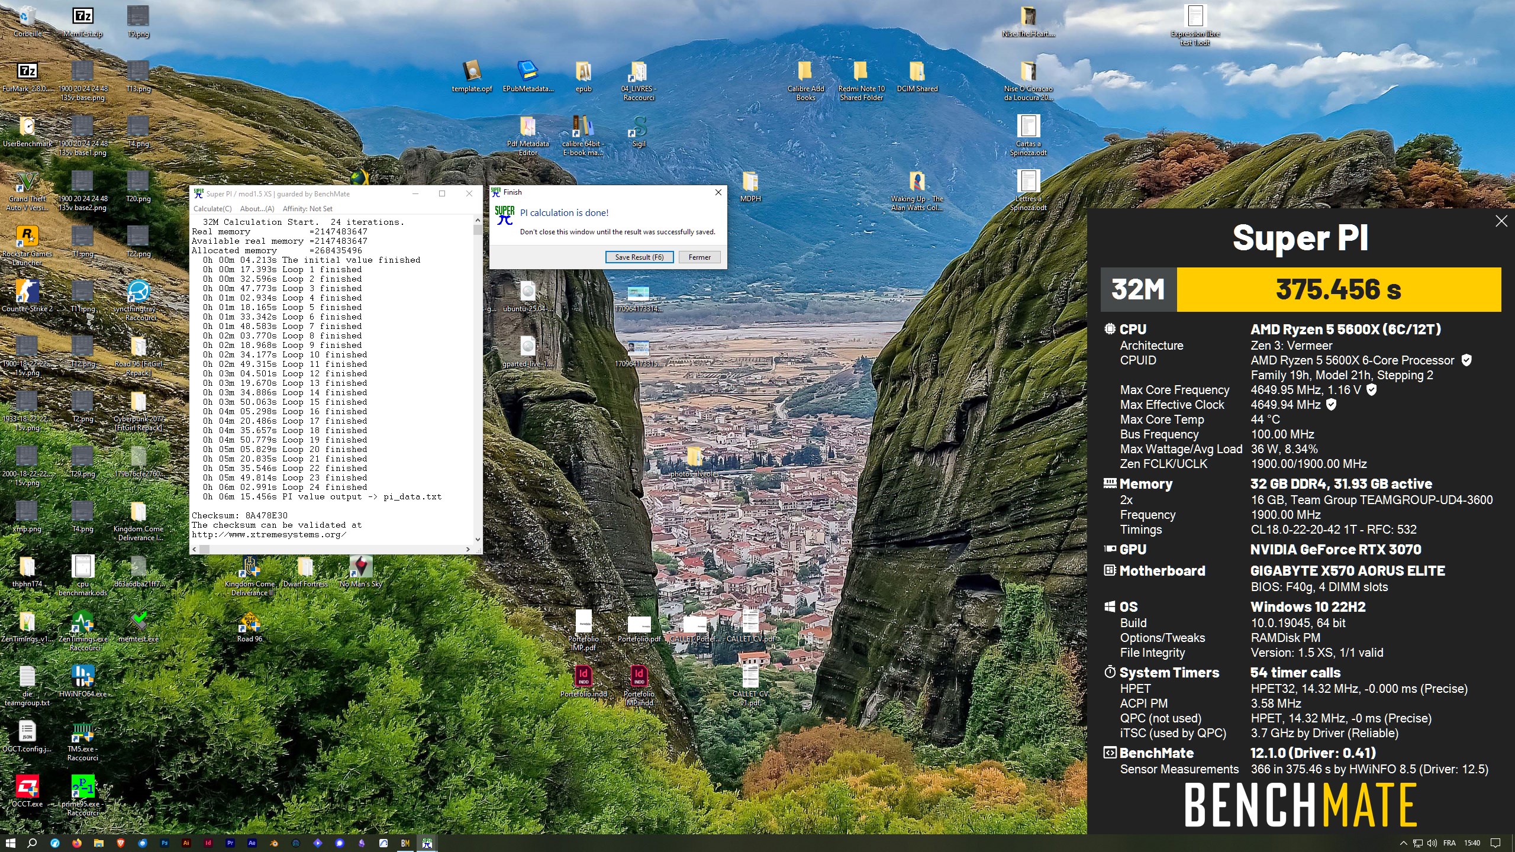Expand hidden system tray icons chevron

(x=1403, y=843)
